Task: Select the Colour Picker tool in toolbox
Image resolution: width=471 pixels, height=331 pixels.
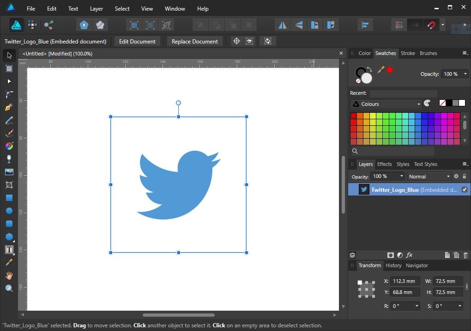Action: tap(9, 263)
